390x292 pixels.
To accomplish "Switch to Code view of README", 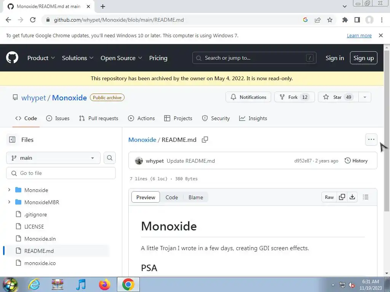I will tap(172, 197).
